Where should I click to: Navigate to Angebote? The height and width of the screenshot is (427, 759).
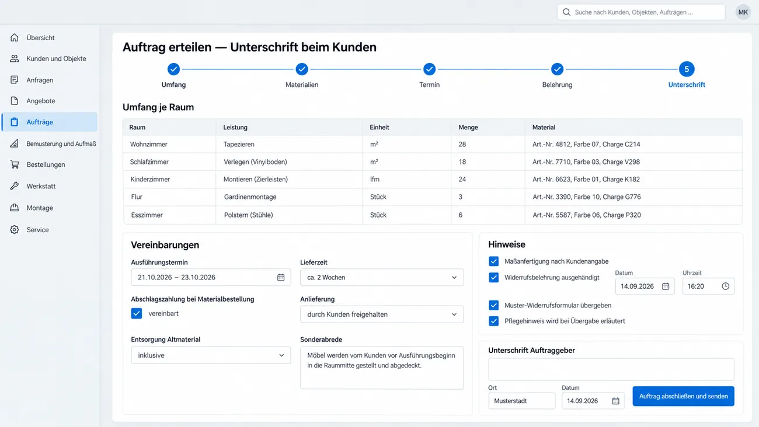pos(50,101)
